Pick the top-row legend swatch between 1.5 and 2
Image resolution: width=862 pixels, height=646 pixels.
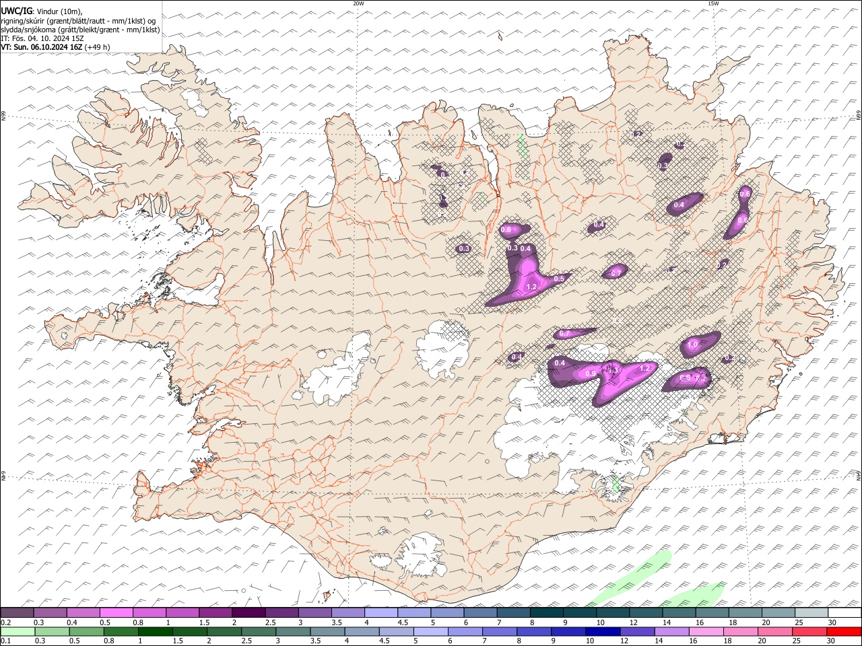coord(216,612)
